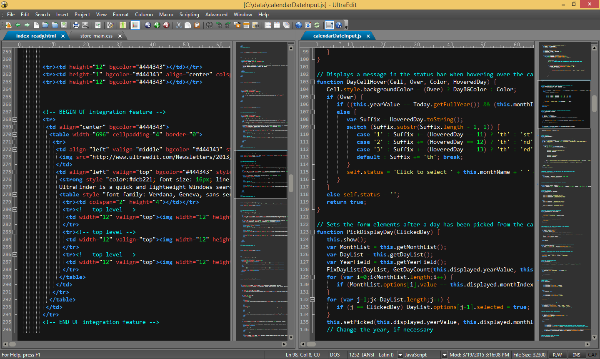The image size is (600, 359).
Task: Launch UltraFinder with the green UF icon
Action: 157,25
